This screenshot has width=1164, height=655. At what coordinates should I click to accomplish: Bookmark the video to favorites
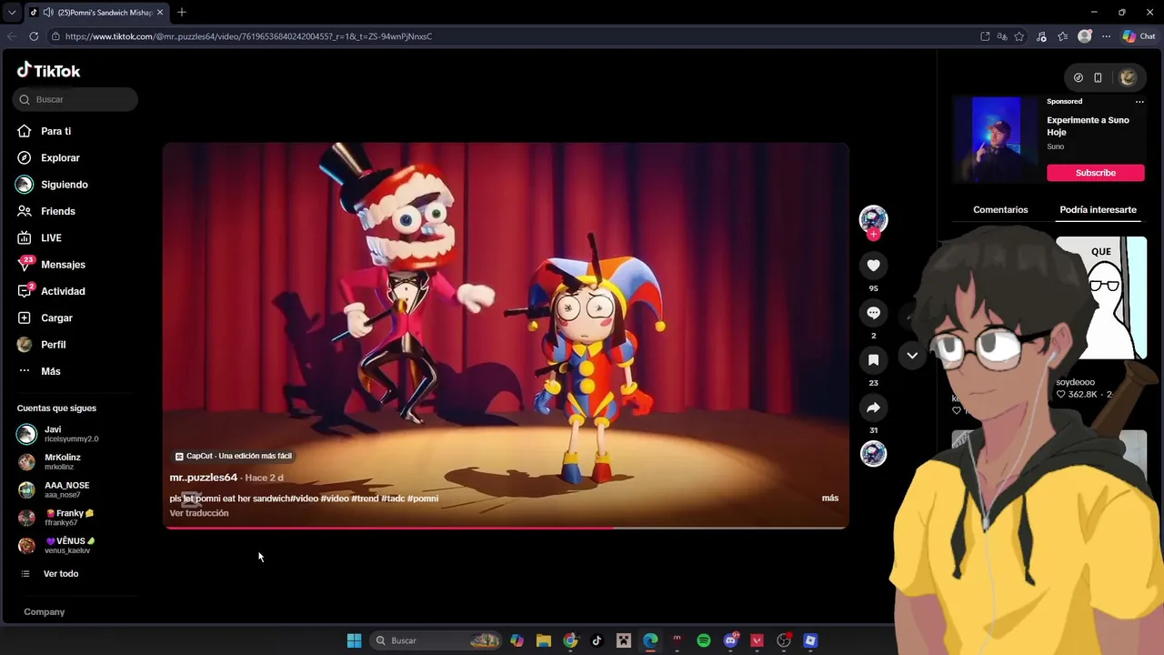pyautogui.click(x=873, y=359)
